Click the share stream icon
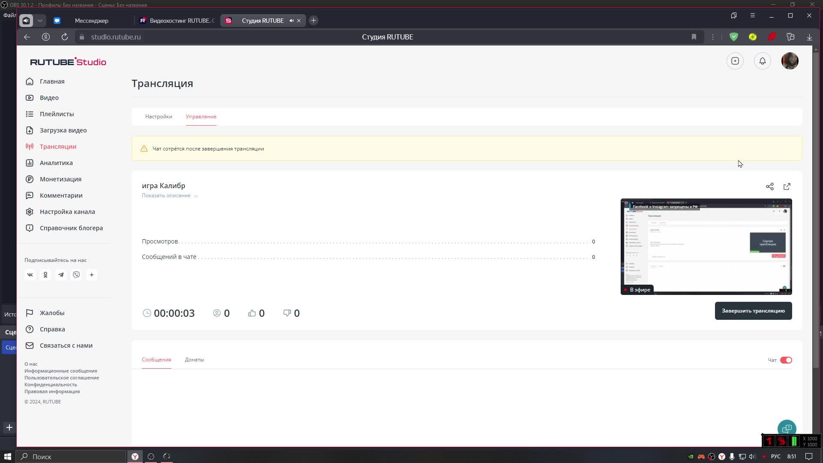 click(770, 186)
